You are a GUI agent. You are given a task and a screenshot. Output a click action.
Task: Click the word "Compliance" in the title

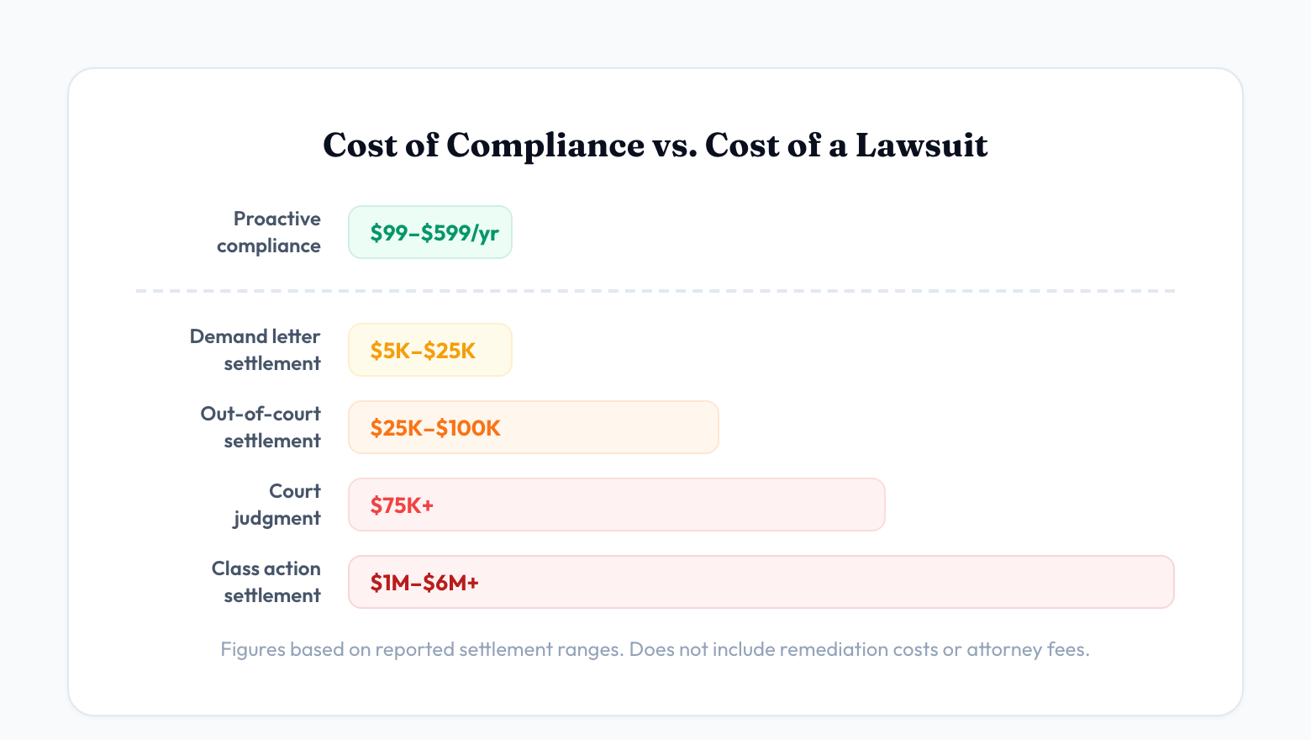click(x=545, y=145)
